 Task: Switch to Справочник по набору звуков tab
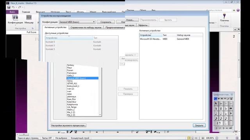pos(86,28)
